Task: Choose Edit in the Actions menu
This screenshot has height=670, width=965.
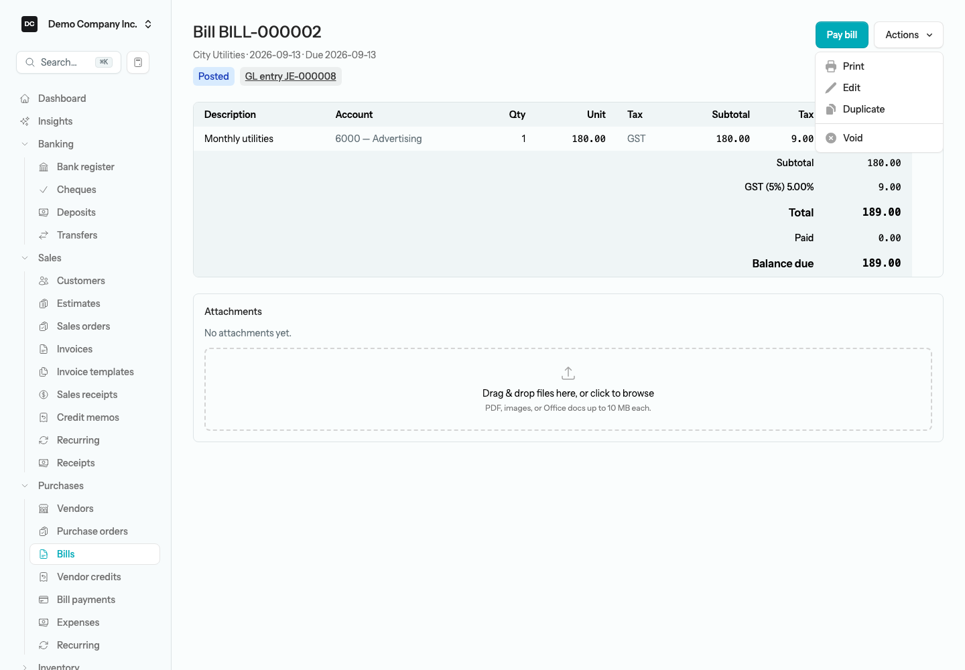Action: click(x=879, y=88)
